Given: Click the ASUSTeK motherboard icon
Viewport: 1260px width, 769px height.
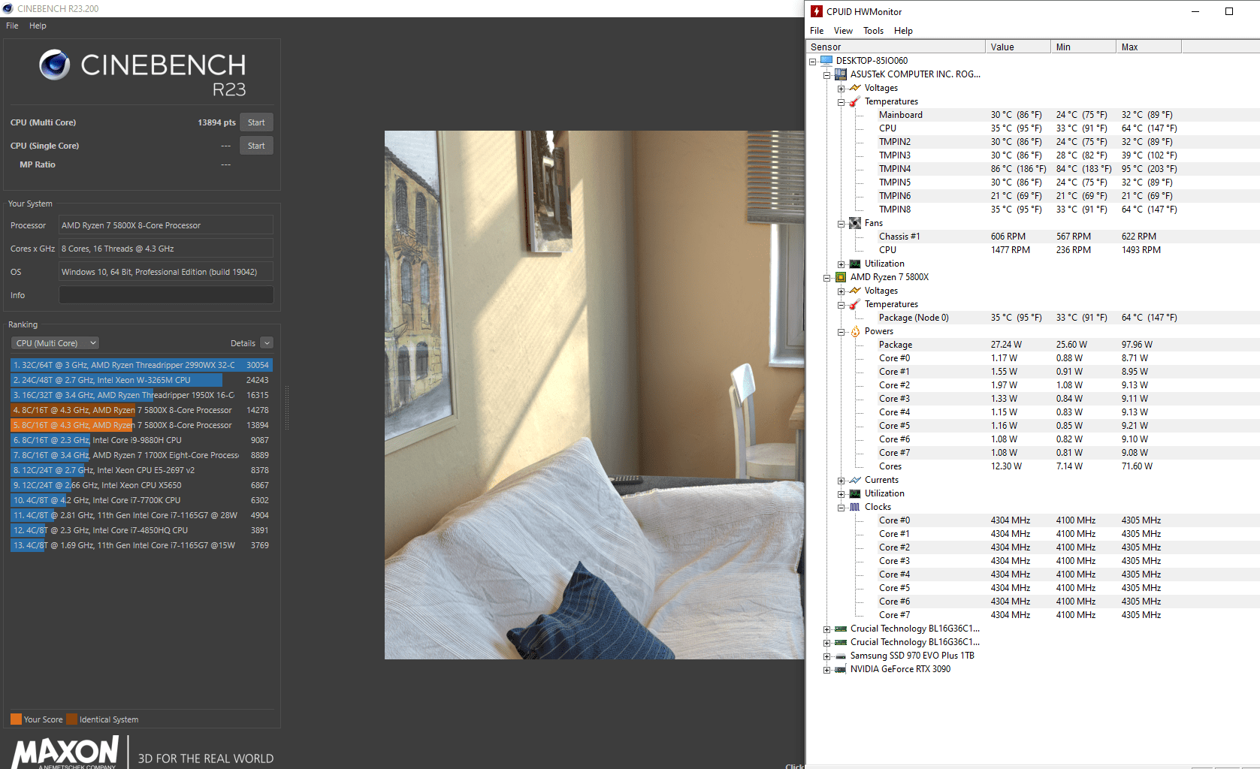Looking at the screenshot, I should [x=841, y=74].
